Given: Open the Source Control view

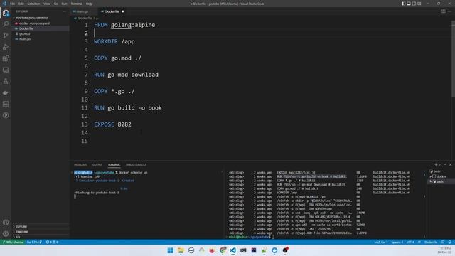Looking at the screenshot, I should [6, 36].
